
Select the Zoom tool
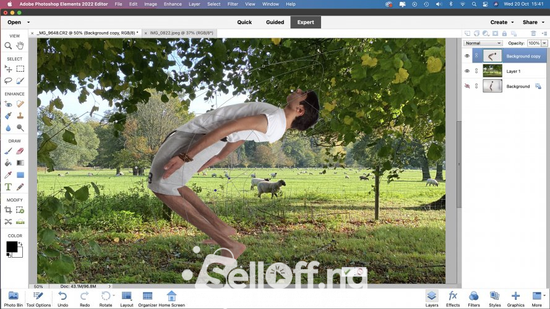(8, 46)
